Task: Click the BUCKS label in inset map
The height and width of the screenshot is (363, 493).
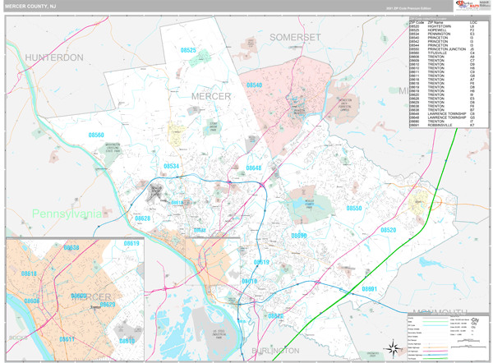Action: (x=18, y=338)
